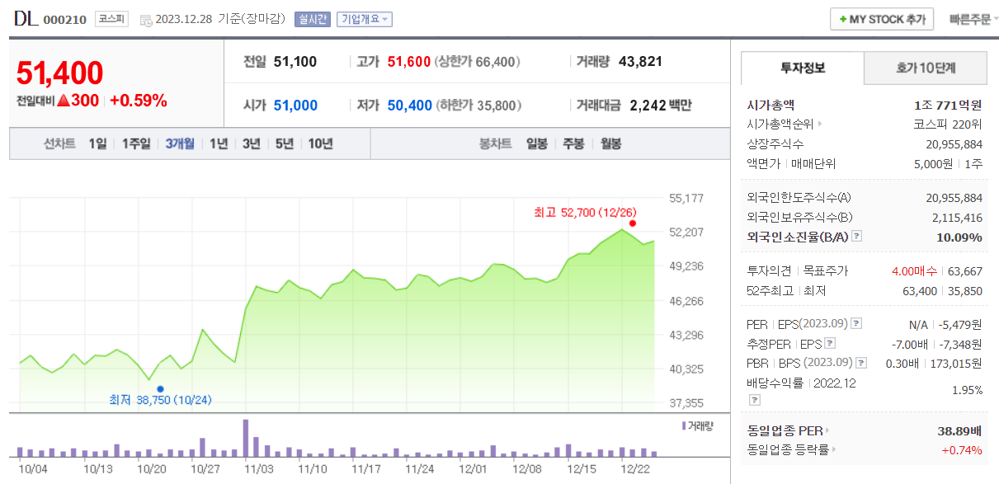Open the 시가총액순위 link
The width and height of the screenshot is (999, 484).
tap(780, 125)
